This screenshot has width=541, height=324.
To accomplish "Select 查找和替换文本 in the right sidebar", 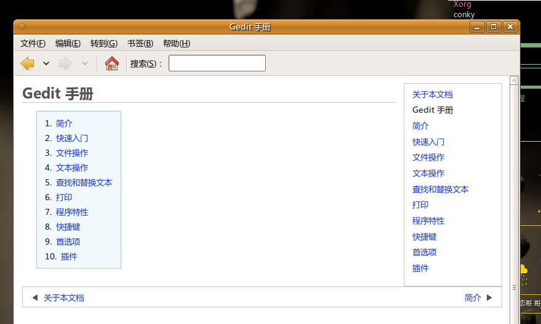I will 440,189.
